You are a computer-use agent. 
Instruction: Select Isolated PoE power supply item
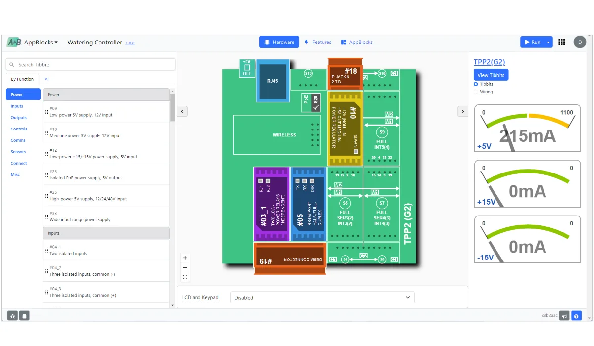point(106,174)
